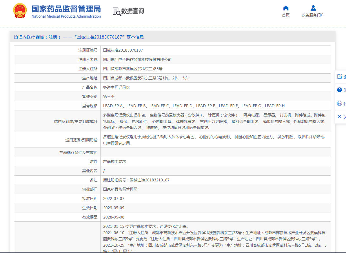Click the 注册人名称 row label
Viewport: 346px width, 253px height.
click(x=88, y=59)
